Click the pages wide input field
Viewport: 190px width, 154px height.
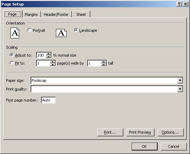tap(43, 63)
